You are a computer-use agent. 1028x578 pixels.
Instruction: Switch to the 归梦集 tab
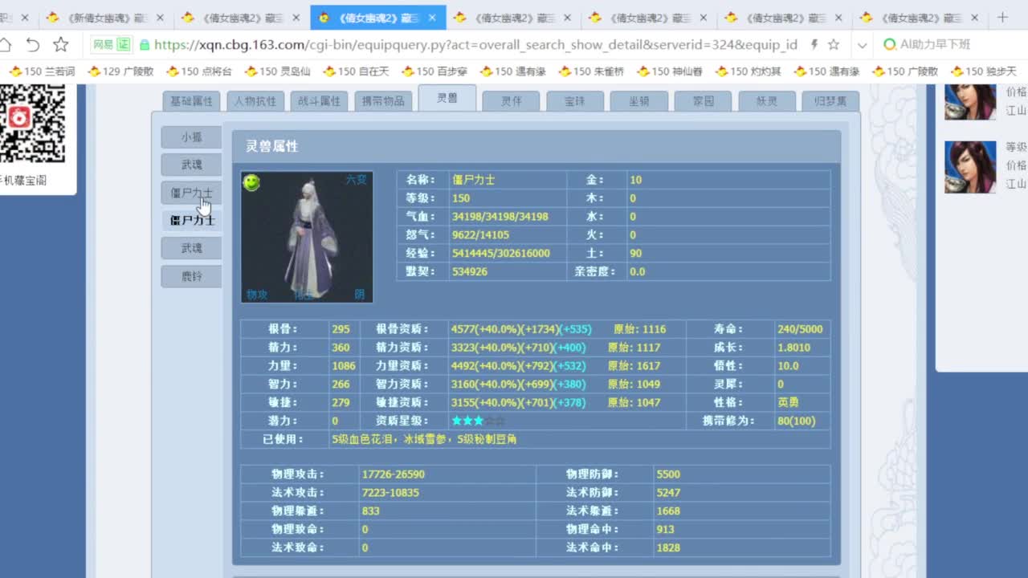click(x=830, y=101)
